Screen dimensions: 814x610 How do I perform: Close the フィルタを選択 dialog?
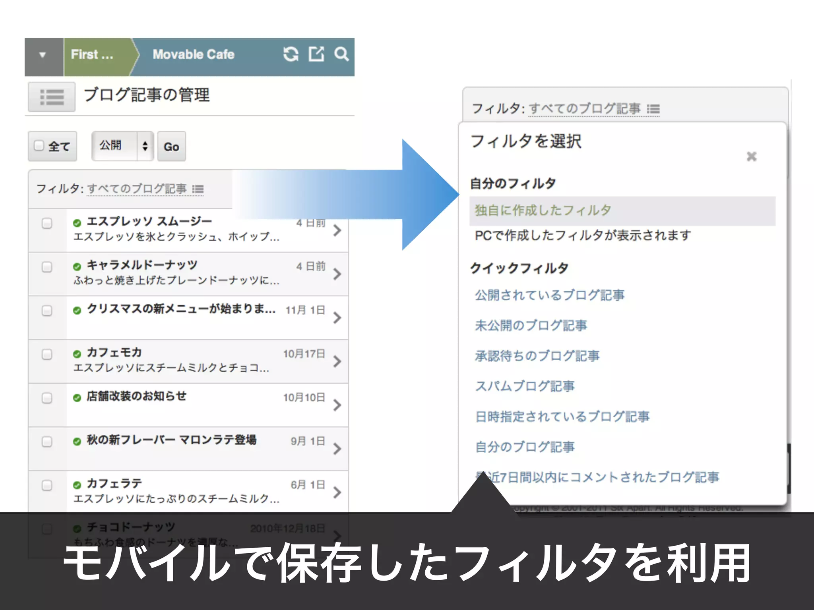[752, 156]
